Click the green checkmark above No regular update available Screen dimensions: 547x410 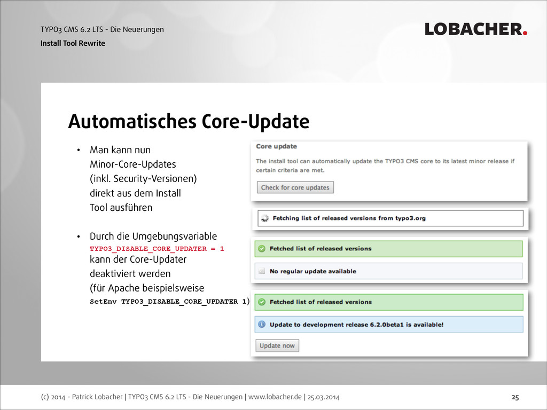[261, 249]
